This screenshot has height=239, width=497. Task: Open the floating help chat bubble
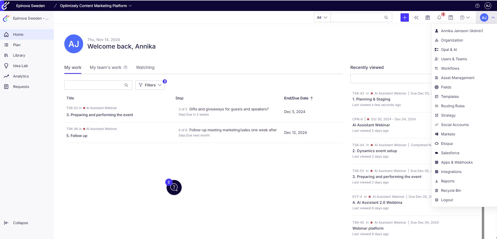[x=174, y=187]
